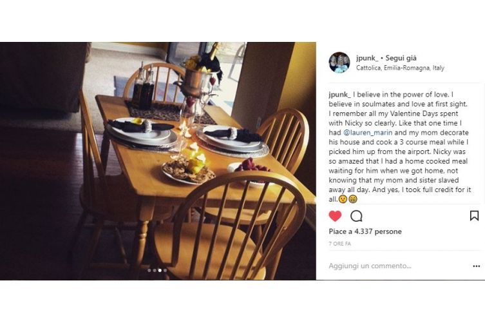The height and width of the screenshot is (323, 485).
Task: Click the dinner table post photo
Action: [158, 161]
